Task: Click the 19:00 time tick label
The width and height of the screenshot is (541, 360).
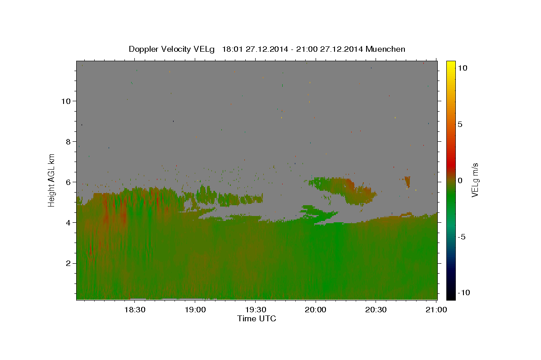Action: (195, 310)
